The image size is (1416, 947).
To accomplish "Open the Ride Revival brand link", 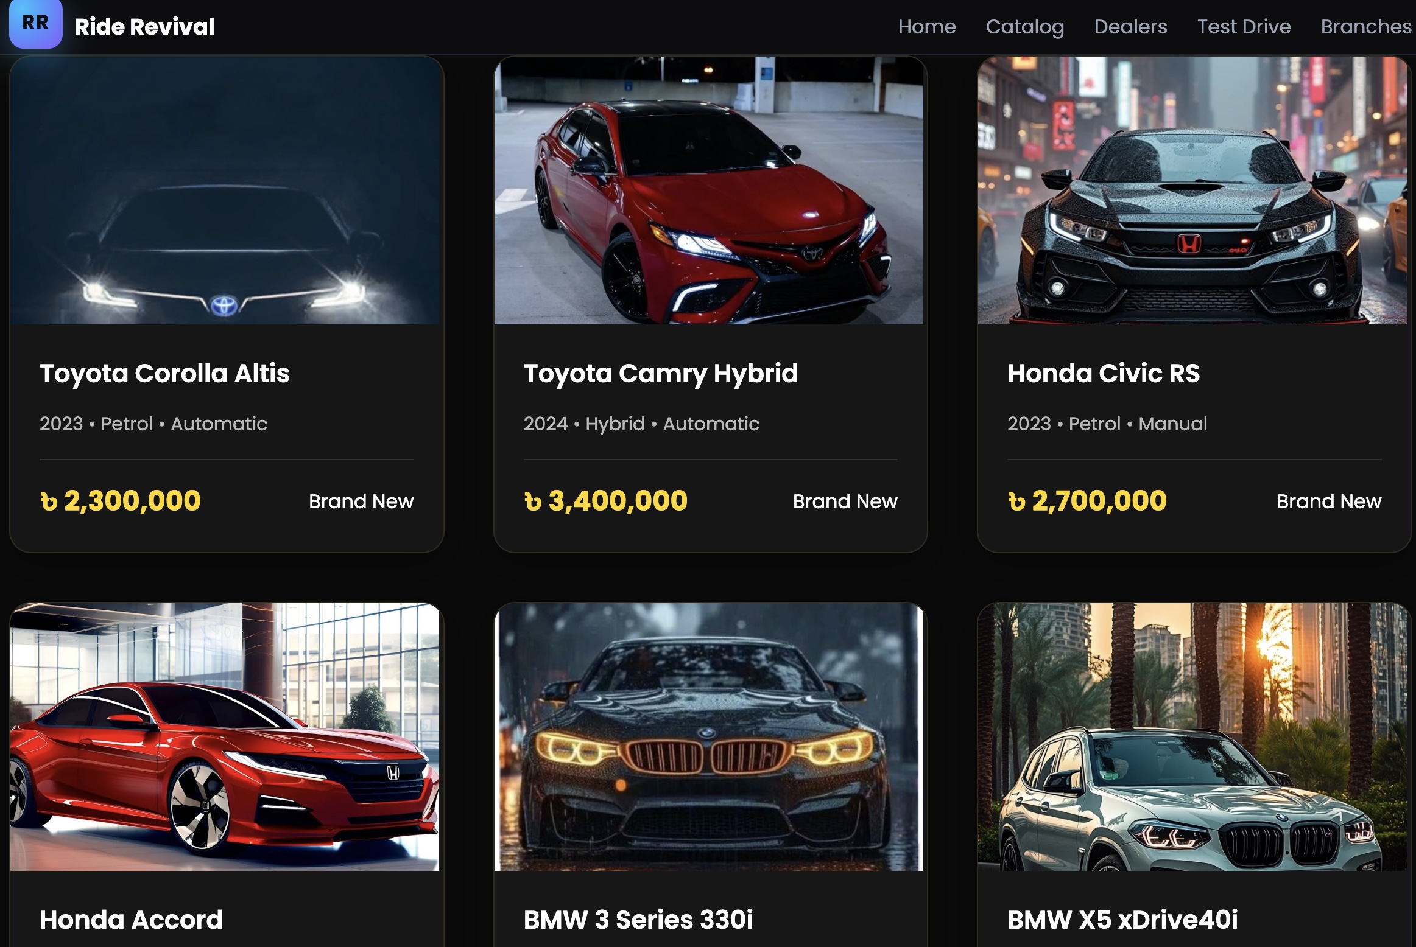I will [x=144, y=27].
